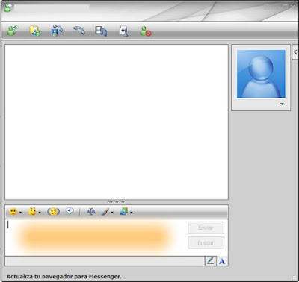The width and height of the screenshot is (299, 282).
Task: Click the content pack icon in format bar
Action: coord(124,212)
